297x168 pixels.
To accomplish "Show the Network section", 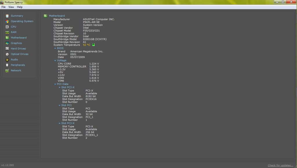I will pos(16,70).
